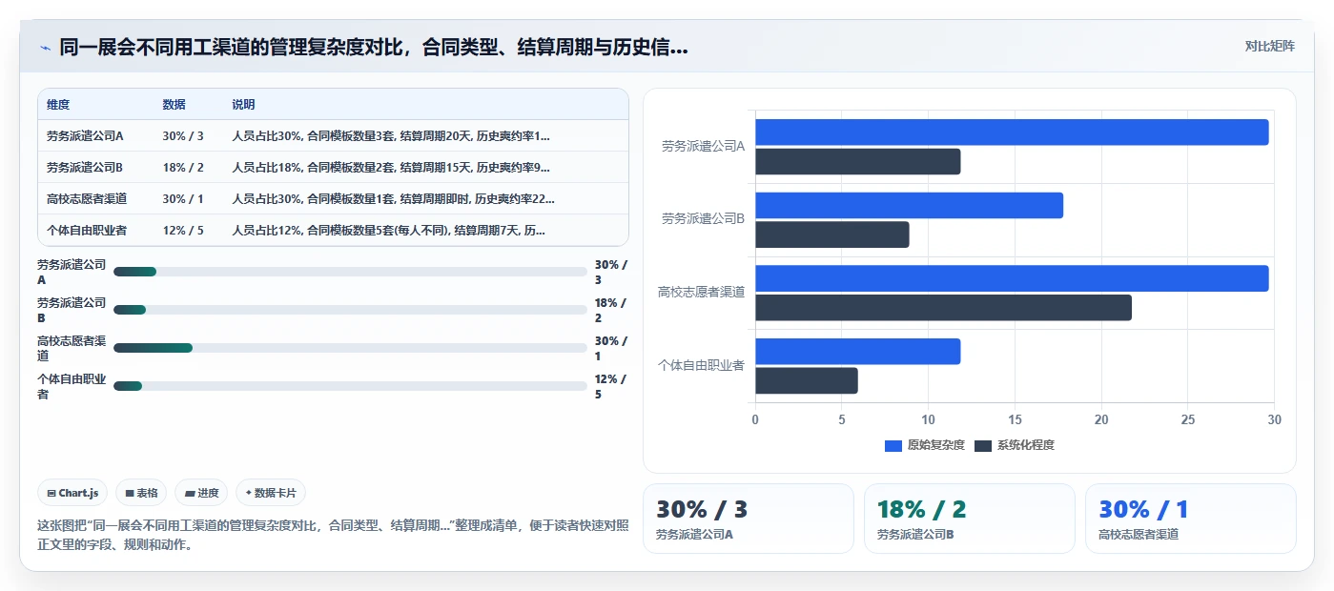Select the 表格 tag chip

click(141, 493)
